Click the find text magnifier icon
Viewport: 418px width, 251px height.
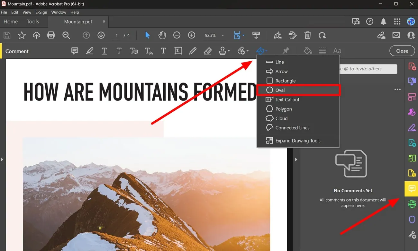[x=66, y=35]
